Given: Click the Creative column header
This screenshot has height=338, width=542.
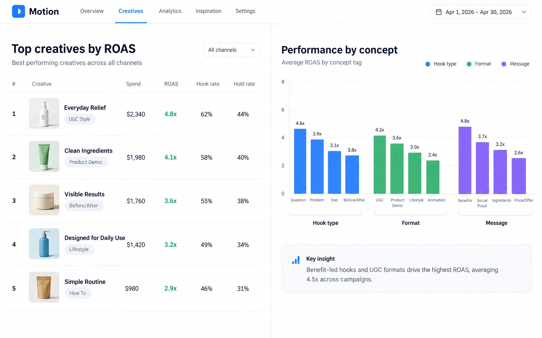Looking at the screenshot, I should click(42, 84).
